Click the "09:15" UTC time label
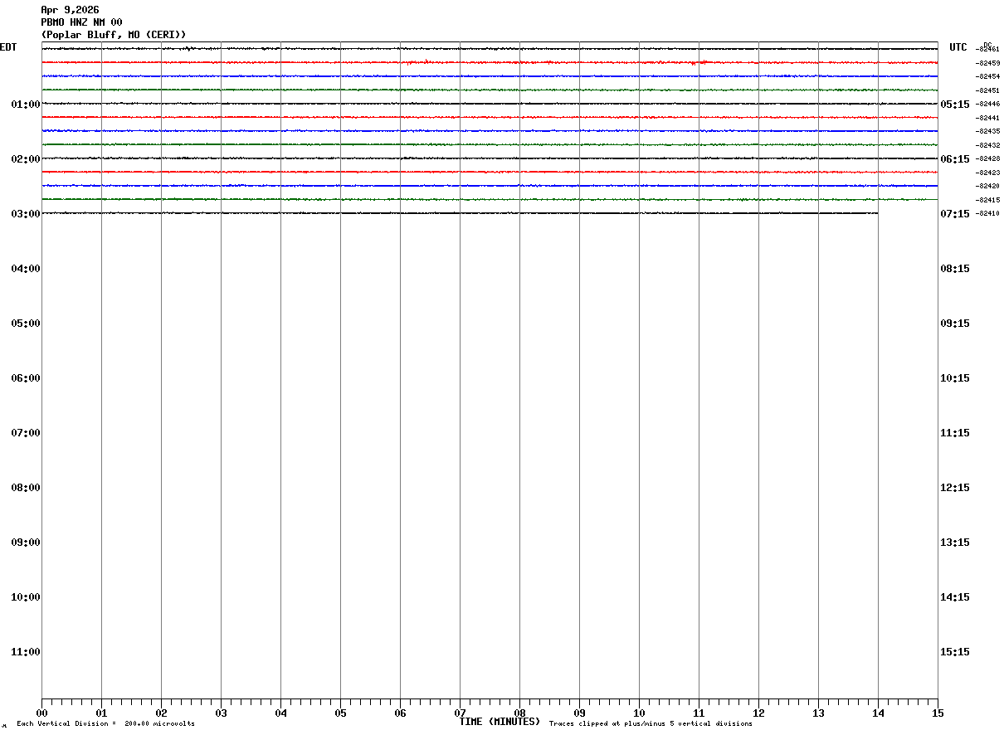Image resolution: width=1004 pixels, height=735 pixels. coord(955,324)
